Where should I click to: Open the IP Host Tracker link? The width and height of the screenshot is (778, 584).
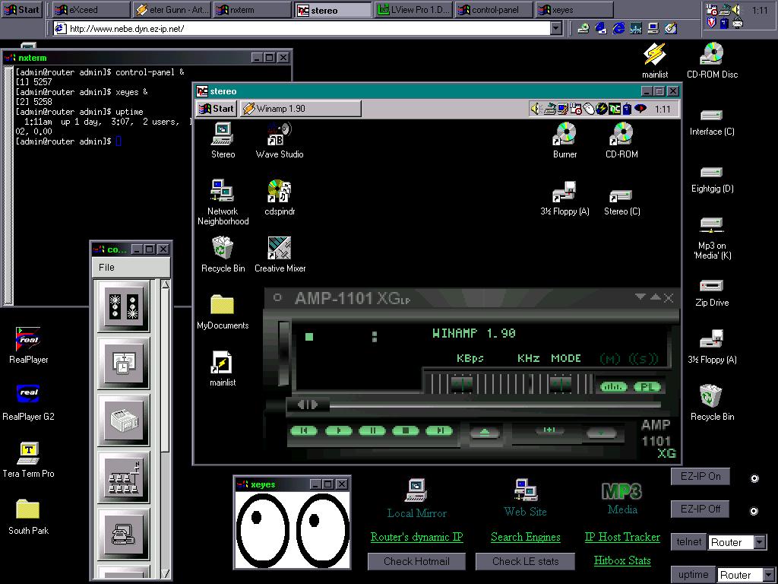(622, 537)
